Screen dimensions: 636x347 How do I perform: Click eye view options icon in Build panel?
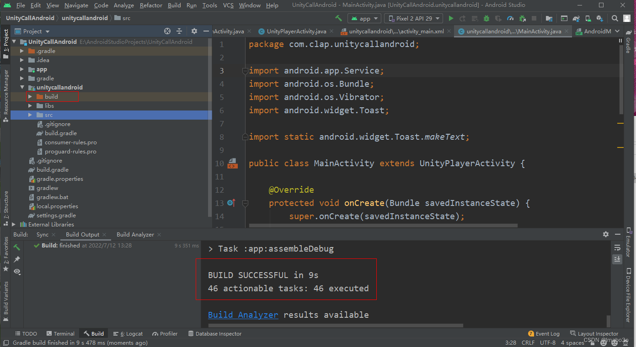pyautogui.click(x=17, y=271)
